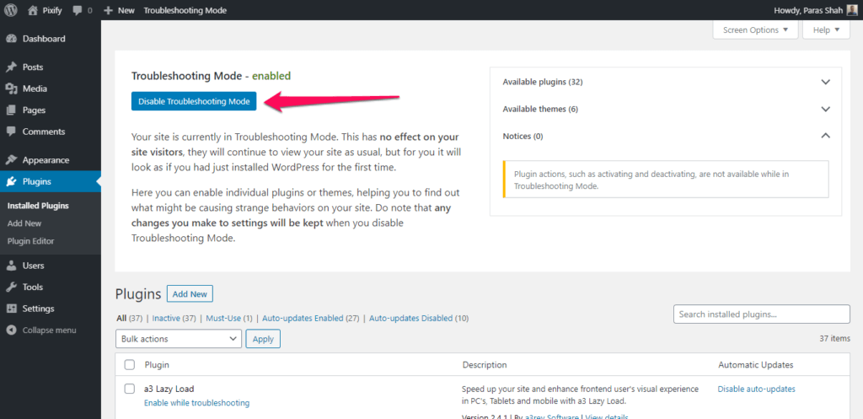Click the Dashboard gauge icon in sidebar
Image resolution: width=863 pixels, height=419 pixels.
point(11,39)
